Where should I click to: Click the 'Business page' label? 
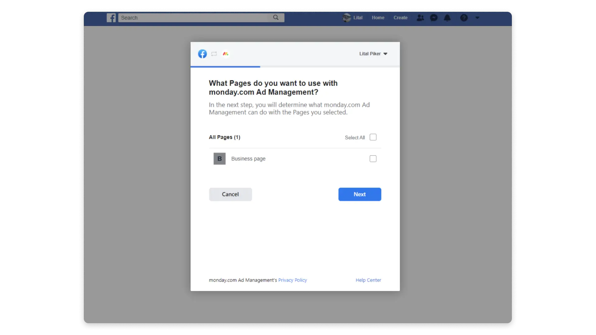pos(248,159)
